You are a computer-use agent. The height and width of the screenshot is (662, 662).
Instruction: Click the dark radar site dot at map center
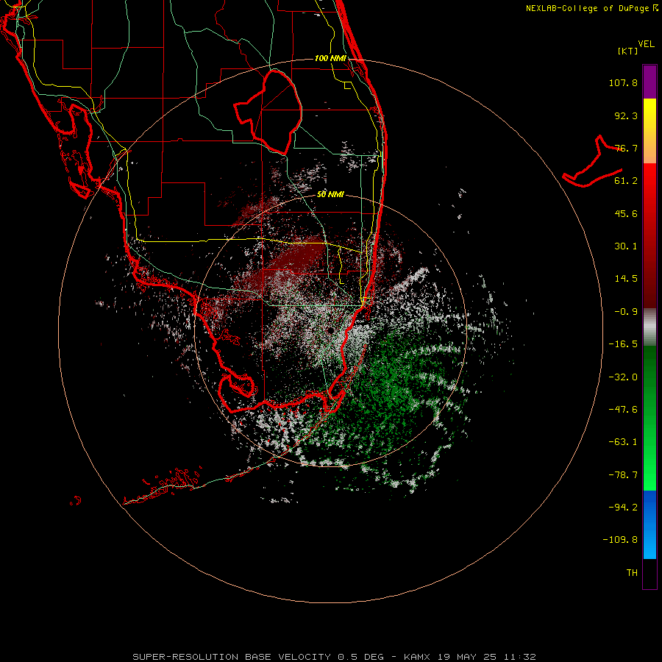(330, 330)
